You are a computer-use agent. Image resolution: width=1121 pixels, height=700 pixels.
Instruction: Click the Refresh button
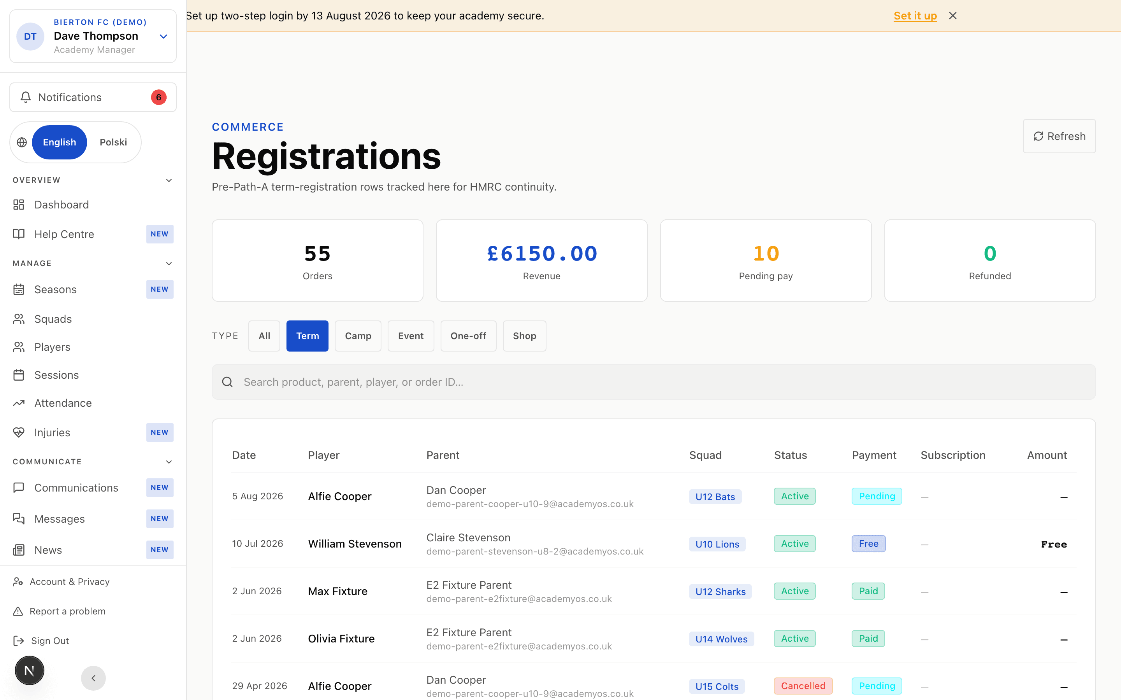click(x=1059, y=136)
